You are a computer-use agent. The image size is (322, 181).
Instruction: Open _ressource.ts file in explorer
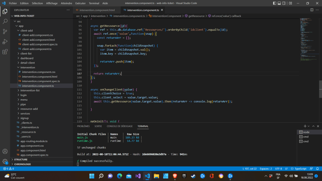pos(42,132)
